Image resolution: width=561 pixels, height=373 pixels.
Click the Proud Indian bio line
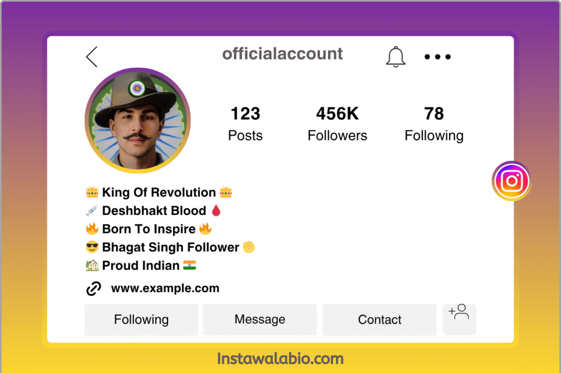pos(141,266)
